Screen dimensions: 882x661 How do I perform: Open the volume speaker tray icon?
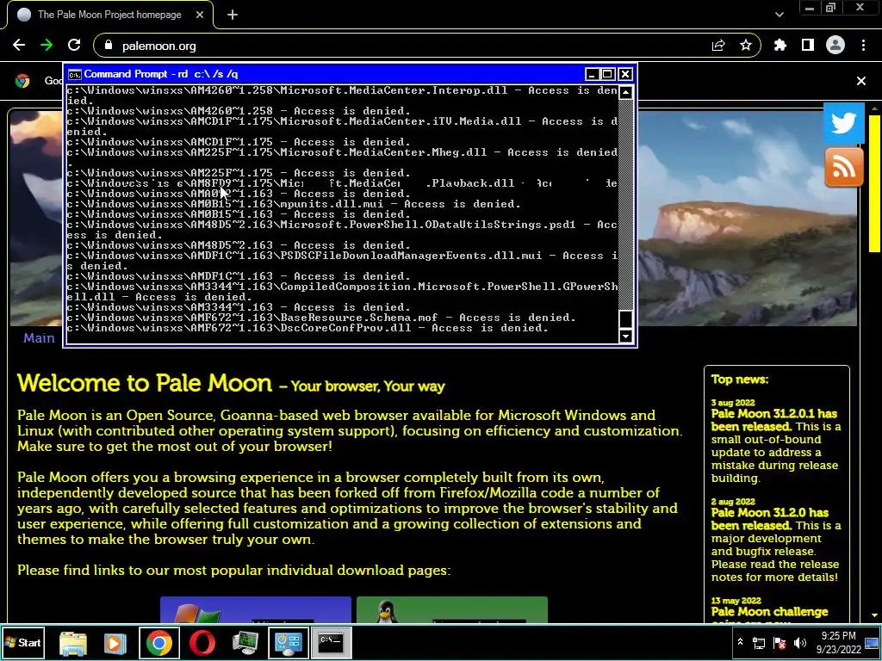pos(800,643)
